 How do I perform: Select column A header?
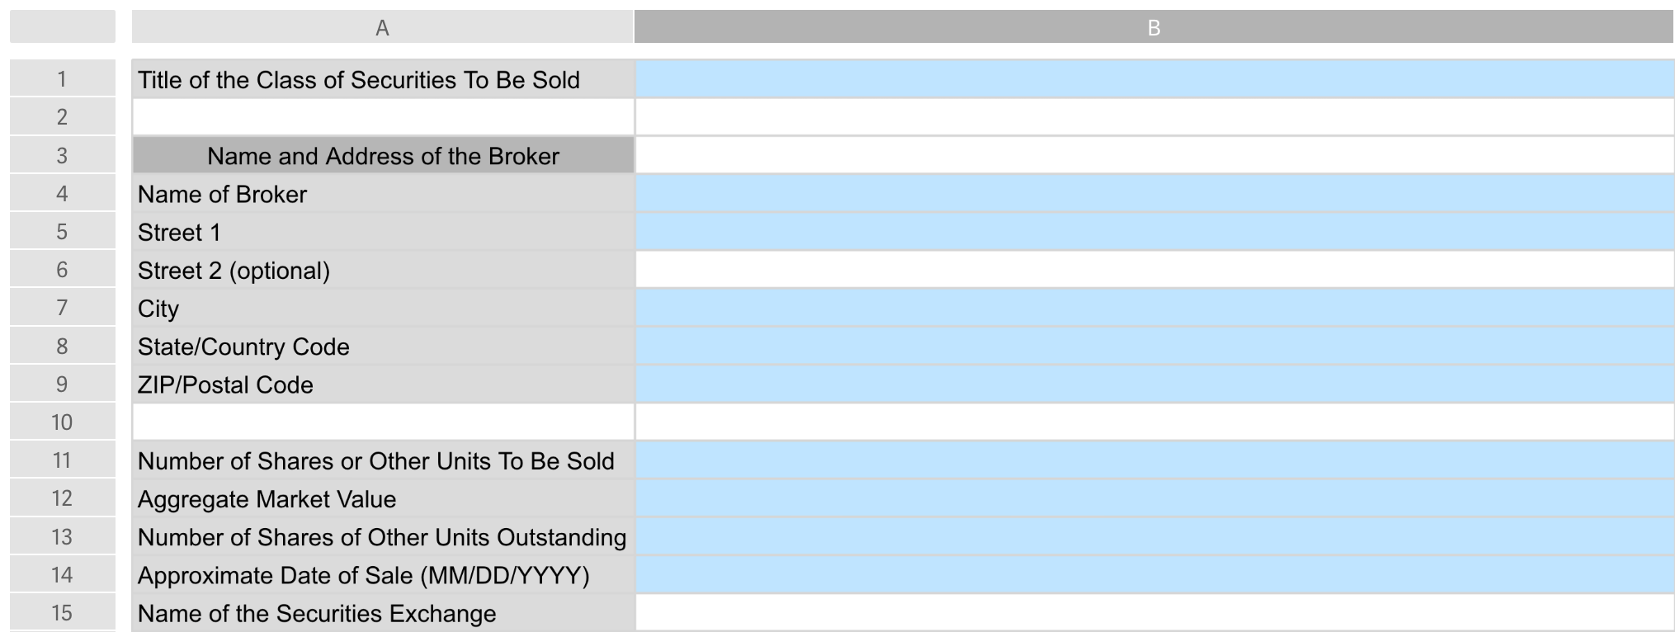pos(382,27)
